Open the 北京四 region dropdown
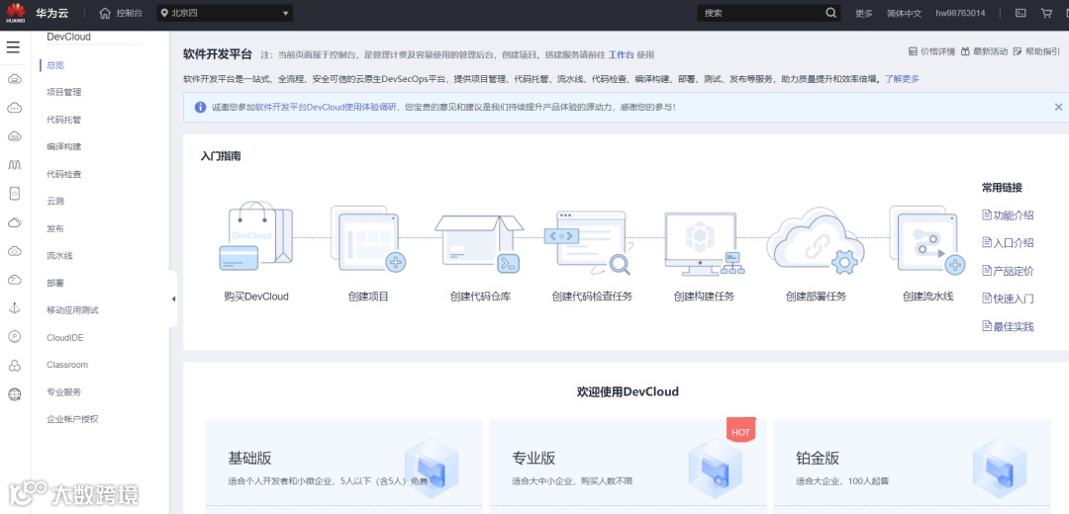The height and width of the screenshot is (514, 1069). pyautogui.click(x=225, y=13)
